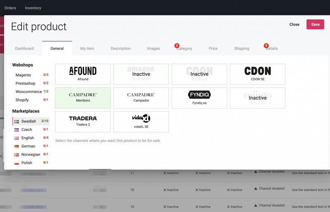Click the Swedish 2/10 count
Viewport: 330px width, 212px height.
(45, 121)
